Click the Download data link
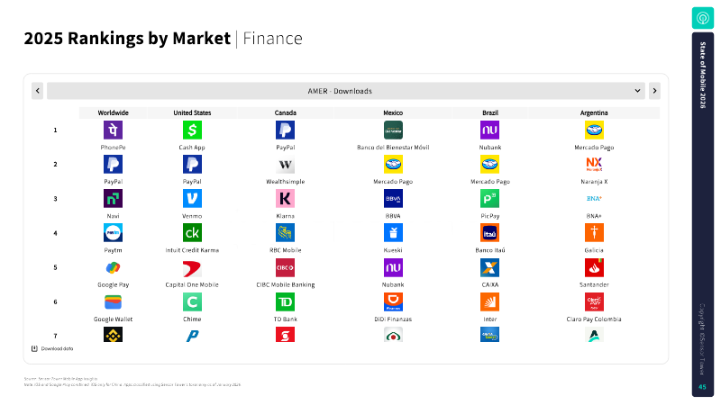The width and height of the screenshot is (721, 405). click(52, 348)
